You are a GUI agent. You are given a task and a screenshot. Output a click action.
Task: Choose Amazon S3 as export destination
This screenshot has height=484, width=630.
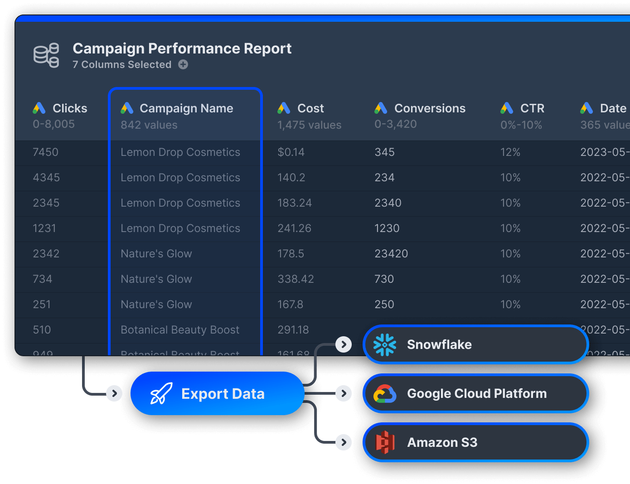coord(475,442)
